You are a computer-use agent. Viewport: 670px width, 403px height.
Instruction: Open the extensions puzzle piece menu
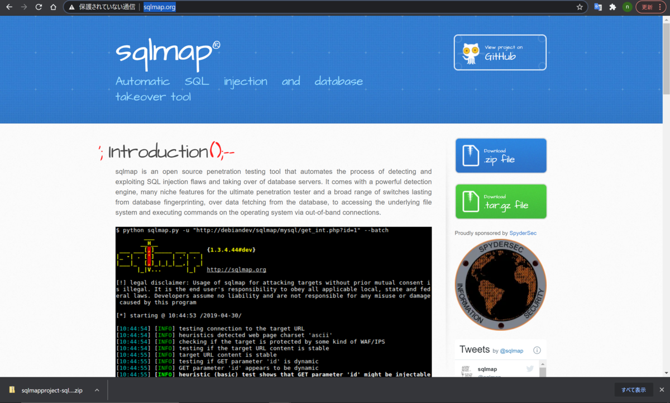click(612, 7)
